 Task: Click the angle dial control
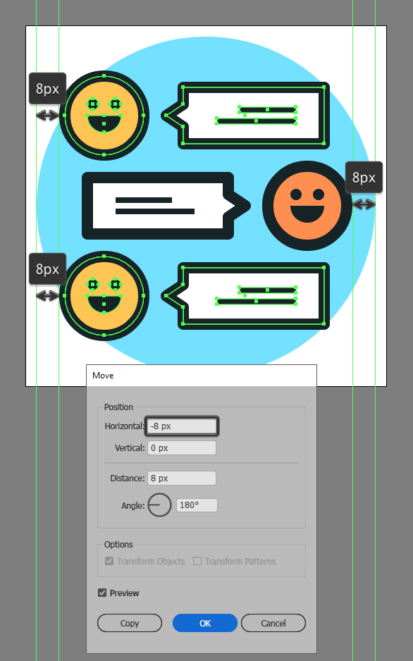[x=160, y=505]
